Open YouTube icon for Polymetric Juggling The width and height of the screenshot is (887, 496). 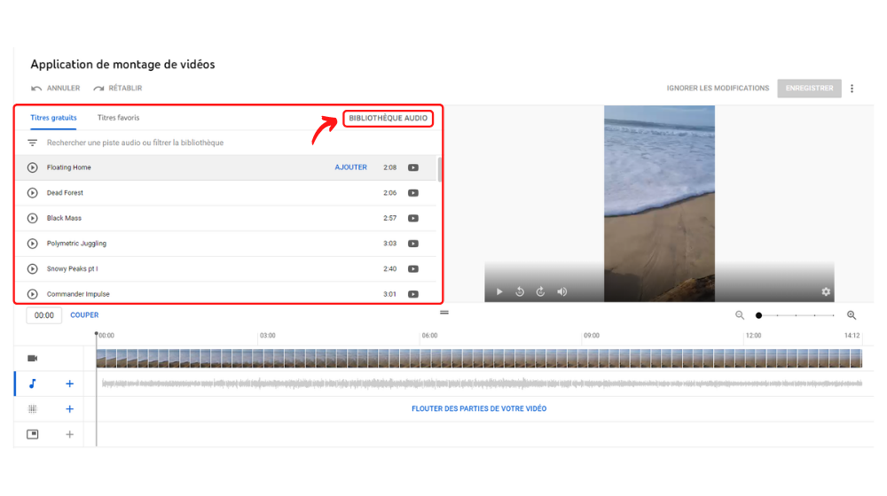tap(413, 244)
